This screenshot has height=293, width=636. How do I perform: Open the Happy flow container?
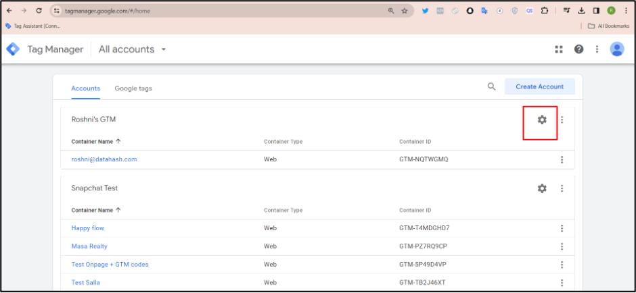[87, 228]
